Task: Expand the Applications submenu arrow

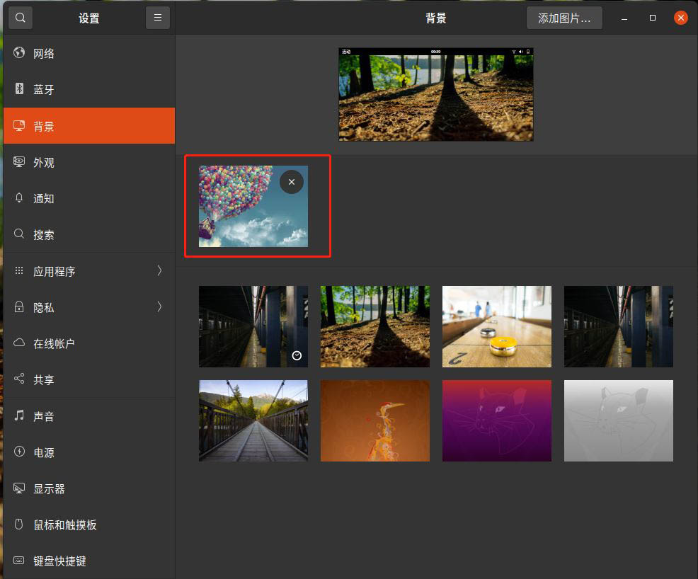Action: [x=159, y=270]
